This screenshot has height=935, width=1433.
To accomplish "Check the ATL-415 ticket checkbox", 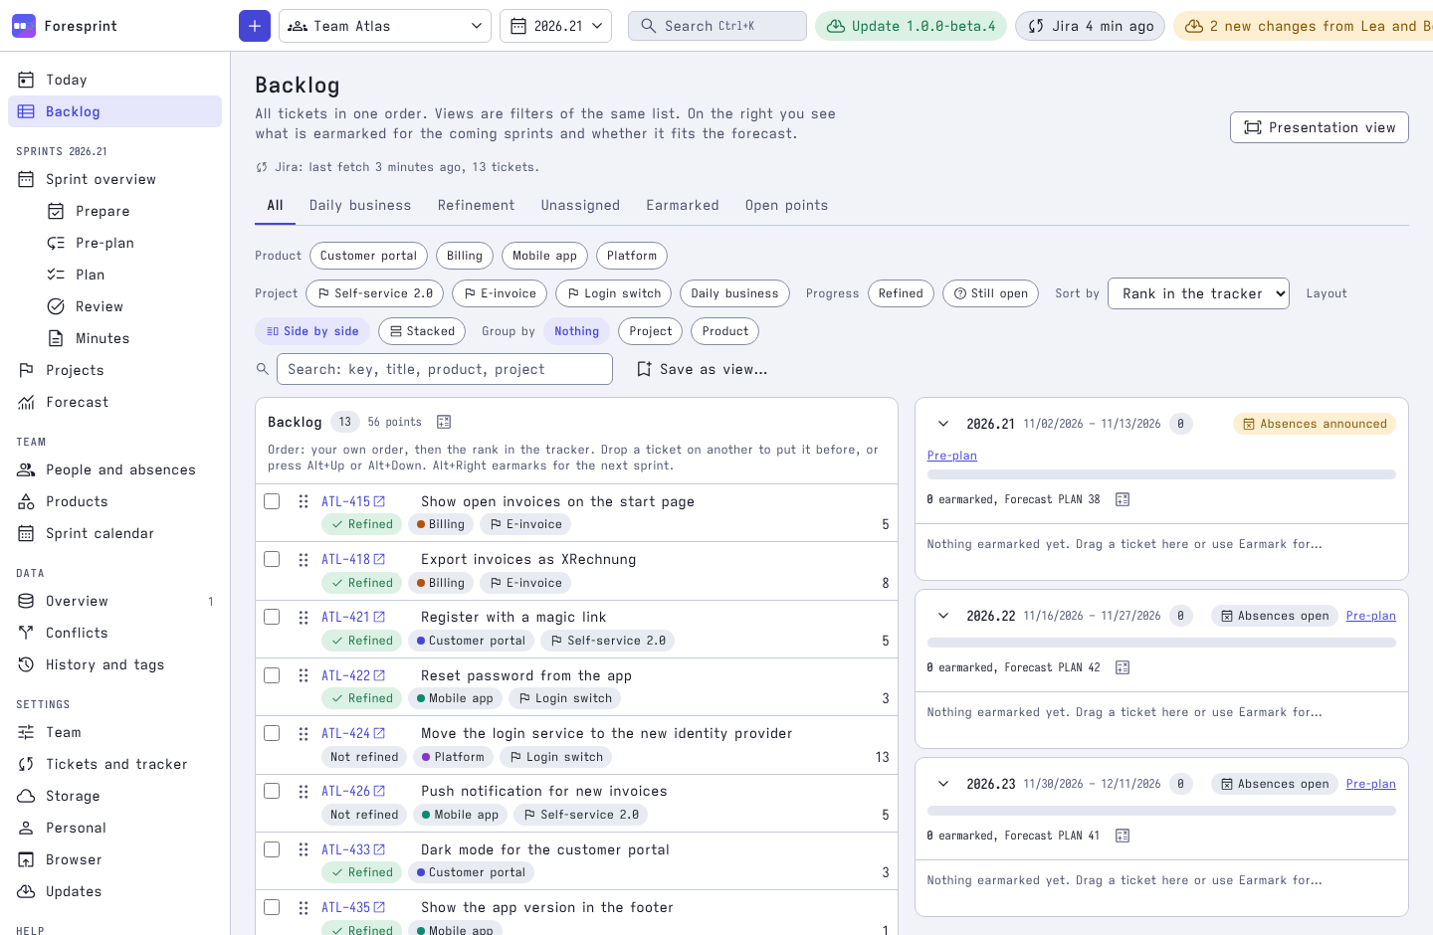I will tap(272, 501).
